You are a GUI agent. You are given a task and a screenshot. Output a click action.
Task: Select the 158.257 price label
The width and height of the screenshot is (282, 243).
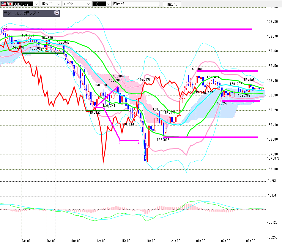click(221, 103)
